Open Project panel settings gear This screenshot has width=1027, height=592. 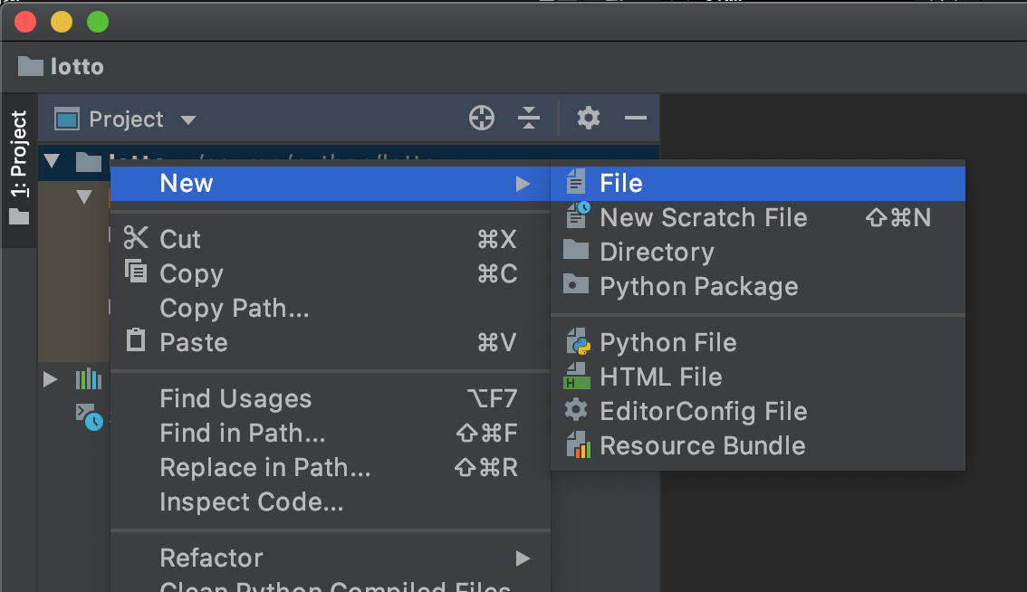click(x=589, y=118)
